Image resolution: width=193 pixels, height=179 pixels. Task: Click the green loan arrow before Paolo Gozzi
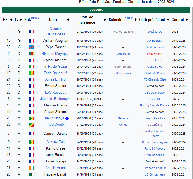pyautogui.click(x=46, y=67)
